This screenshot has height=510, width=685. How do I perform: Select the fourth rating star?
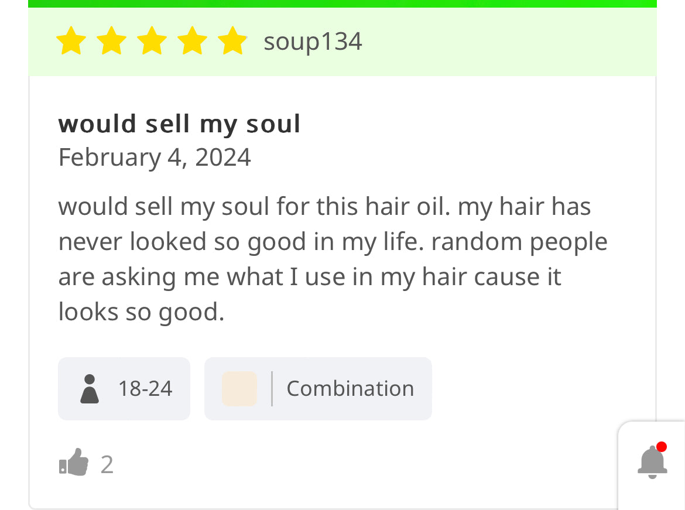(192, 42)
